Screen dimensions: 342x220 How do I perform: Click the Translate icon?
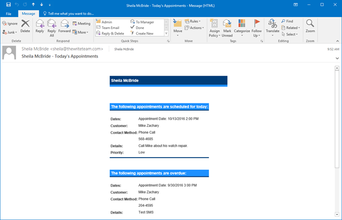tap(272, 26)
